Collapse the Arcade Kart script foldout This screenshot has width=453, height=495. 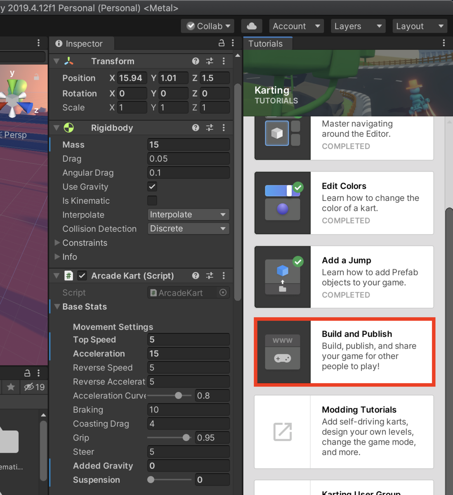pos(57,276)
